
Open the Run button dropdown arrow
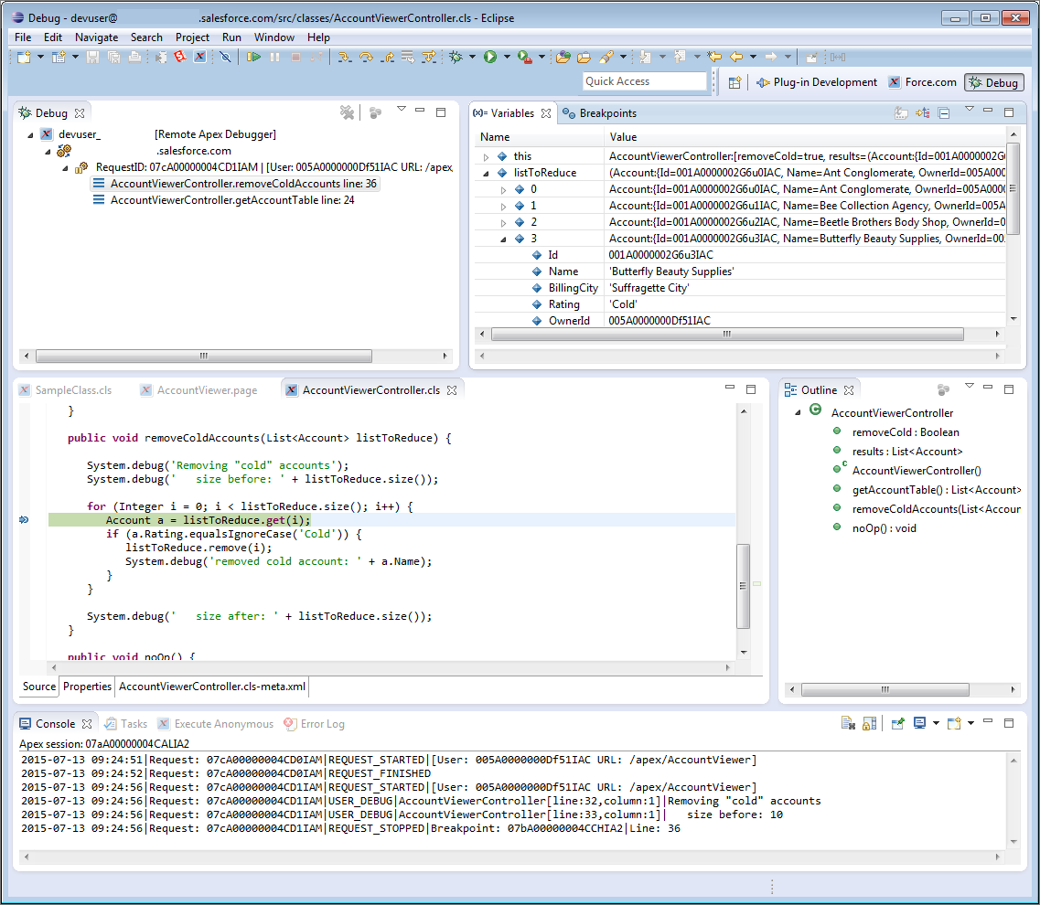pos(506,57)
